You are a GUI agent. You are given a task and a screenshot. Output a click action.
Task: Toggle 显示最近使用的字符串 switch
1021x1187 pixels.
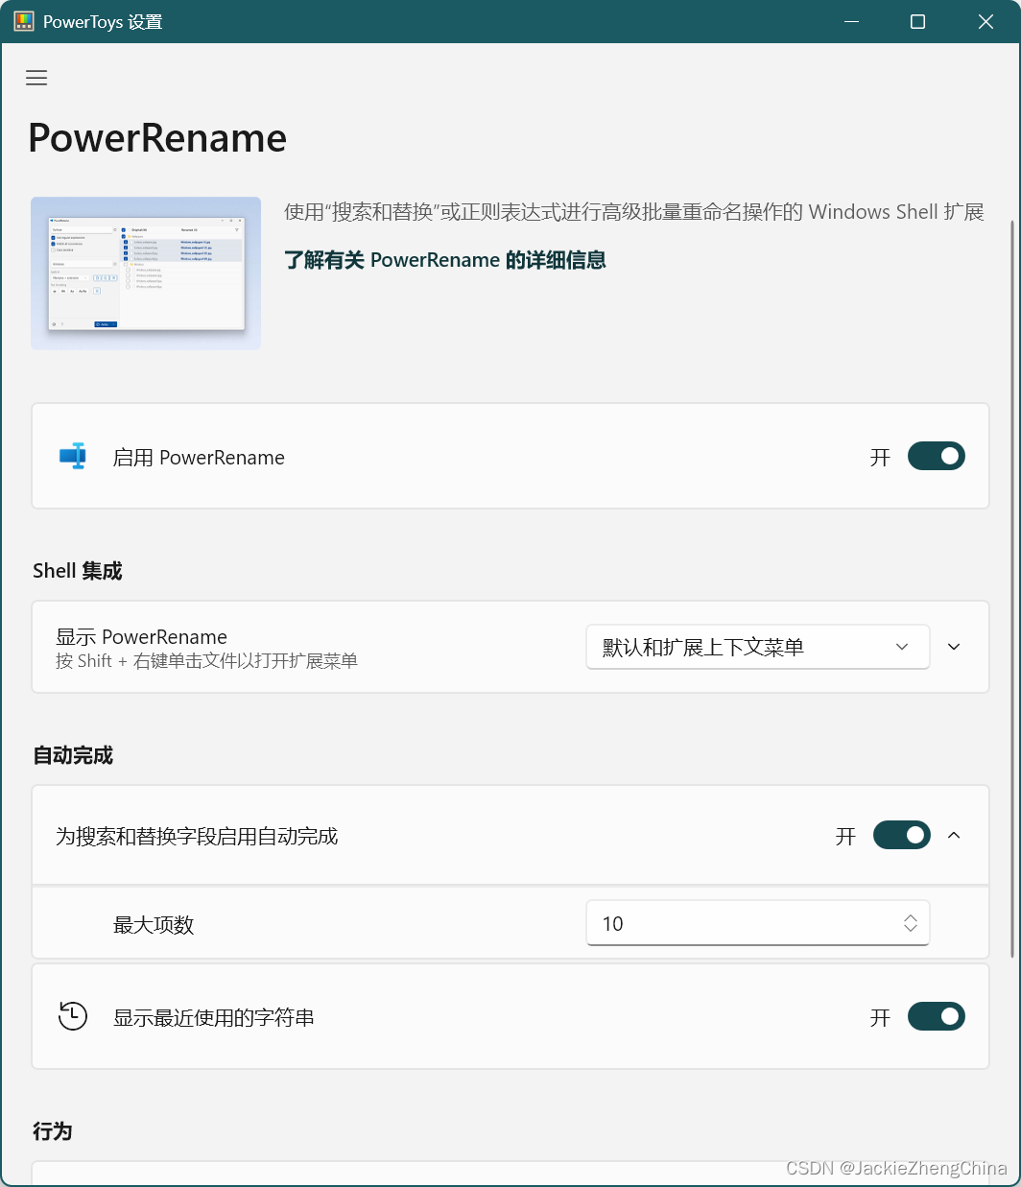coord(936,1016)
